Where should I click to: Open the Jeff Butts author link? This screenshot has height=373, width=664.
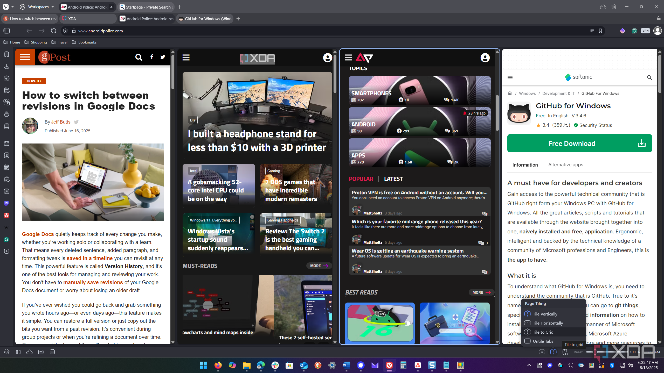click(61, 122)
